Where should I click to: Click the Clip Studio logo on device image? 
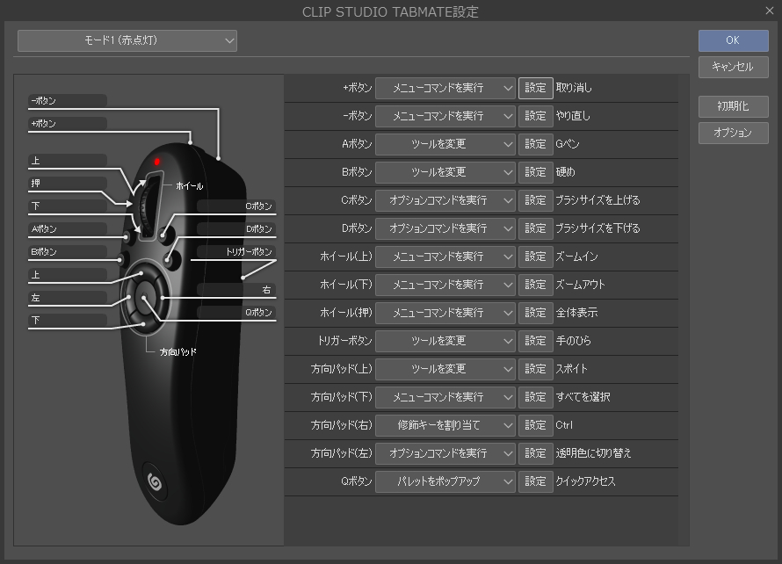click(x=155, y=482)
